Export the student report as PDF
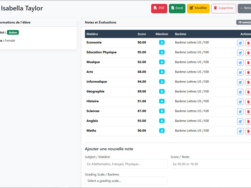 [159, 9]
